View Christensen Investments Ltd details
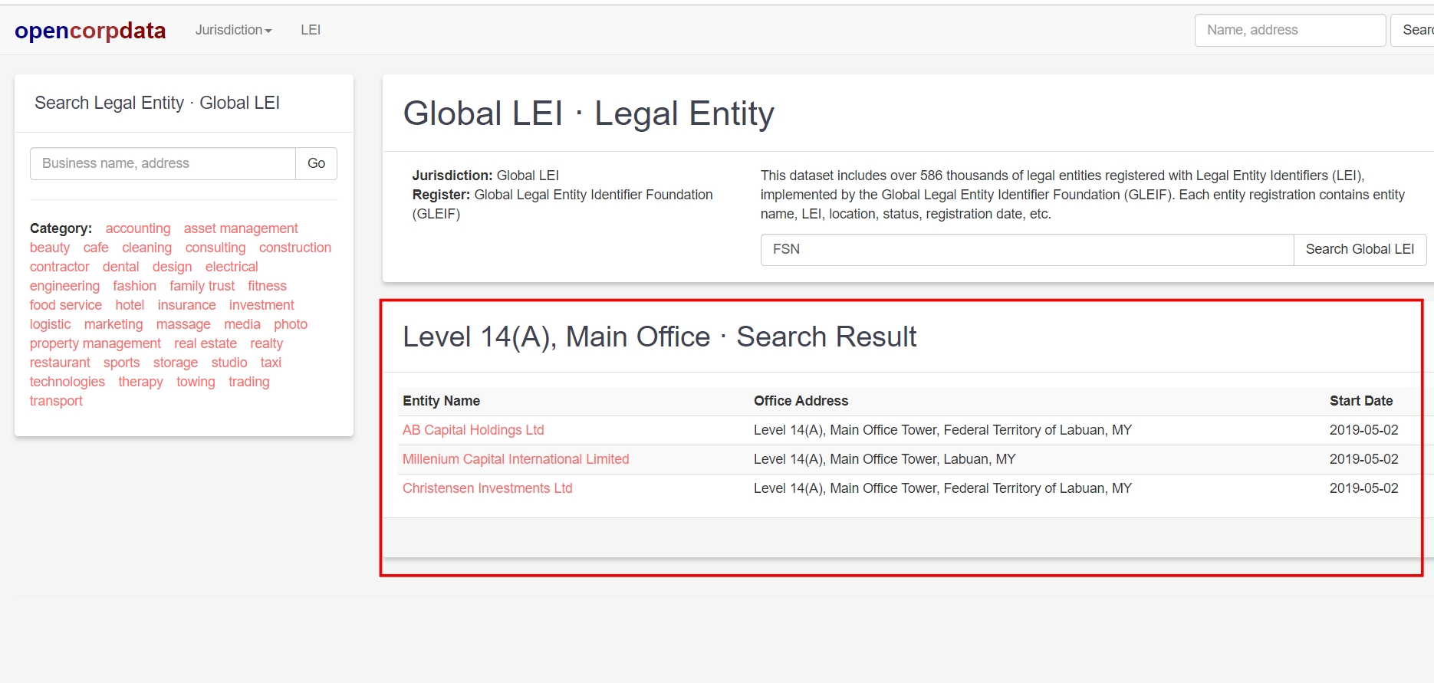The image size is (1434, 683). click(487, 488)
